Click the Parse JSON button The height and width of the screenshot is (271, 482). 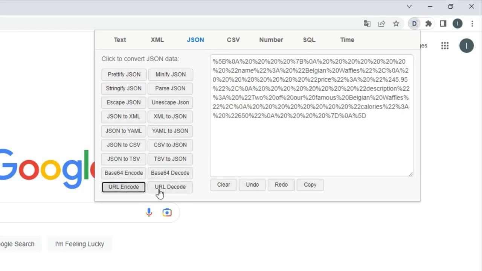(170, 88)
